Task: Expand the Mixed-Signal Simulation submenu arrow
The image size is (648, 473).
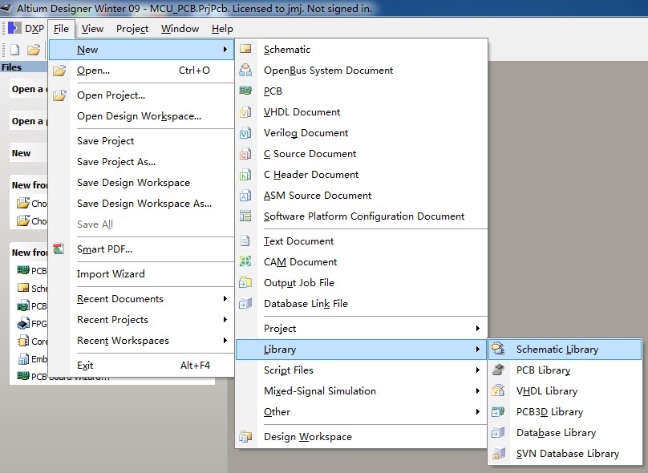Action: pyautogui.click(x=478, y=390)
